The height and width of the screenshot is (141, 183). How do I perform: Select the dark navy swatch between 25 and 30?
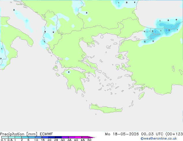58,137
